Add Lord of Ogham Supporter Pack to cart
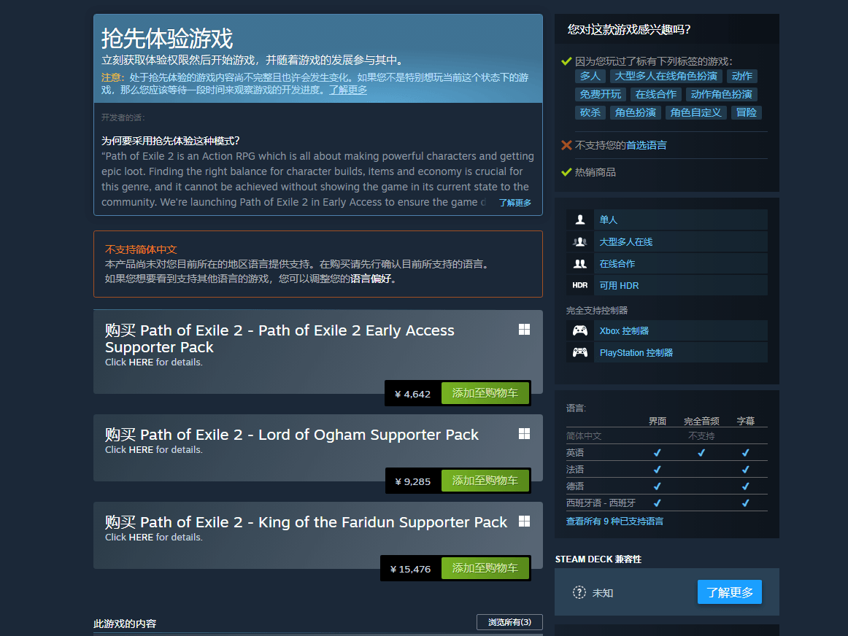 485,481
